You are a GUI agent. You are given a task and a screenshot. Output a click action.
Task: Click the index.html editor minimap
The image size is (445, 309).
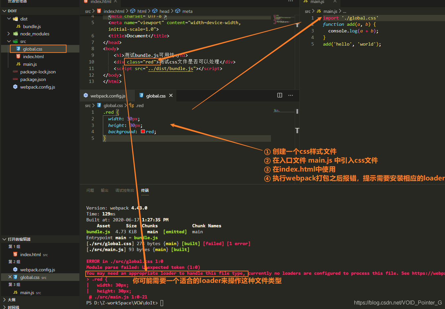[x=284, y=19]
